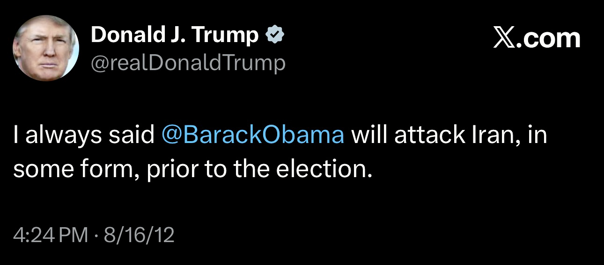
Task: Click the 4:24 PM post time
Action: pyautogui.click(x=51, y=235)
